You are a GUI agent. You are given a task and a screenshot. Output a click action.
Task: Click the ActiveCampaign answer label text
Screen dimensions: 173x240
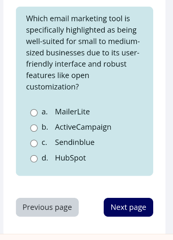click(x=83, y=127)
